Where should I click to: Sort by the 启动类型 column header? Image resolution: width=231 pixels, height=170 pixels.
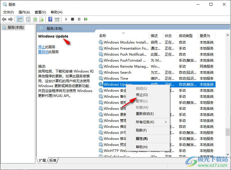pyautogui.click(x=187, y=36)
